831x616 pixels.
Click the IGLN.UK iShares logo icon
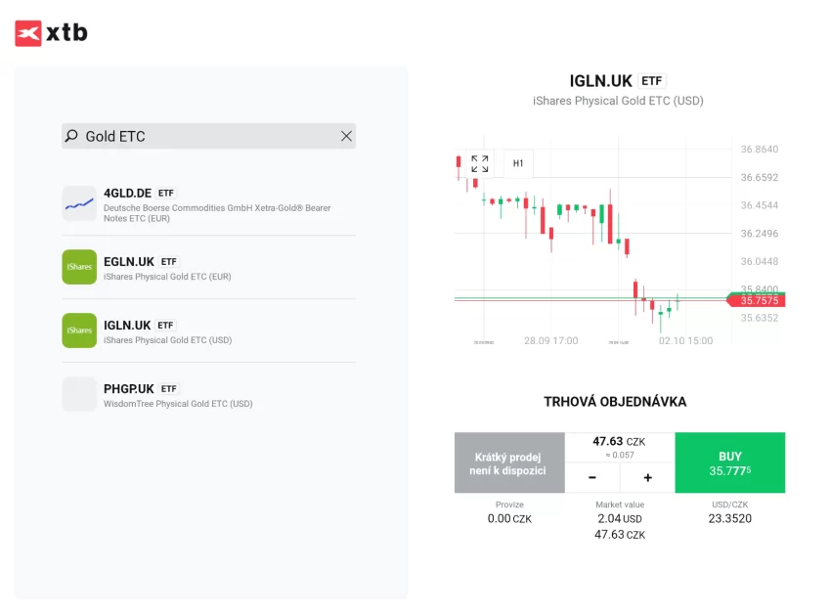[x=79, y=330]
